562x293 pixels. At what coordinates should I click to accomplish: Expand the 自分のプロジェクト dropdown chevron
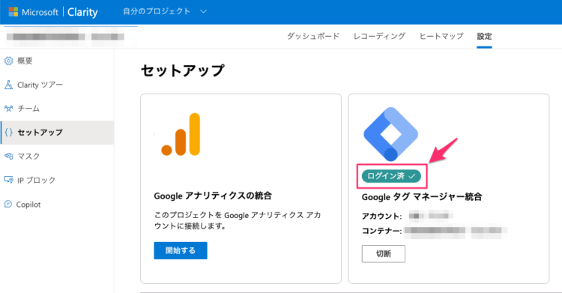point(203,11)
